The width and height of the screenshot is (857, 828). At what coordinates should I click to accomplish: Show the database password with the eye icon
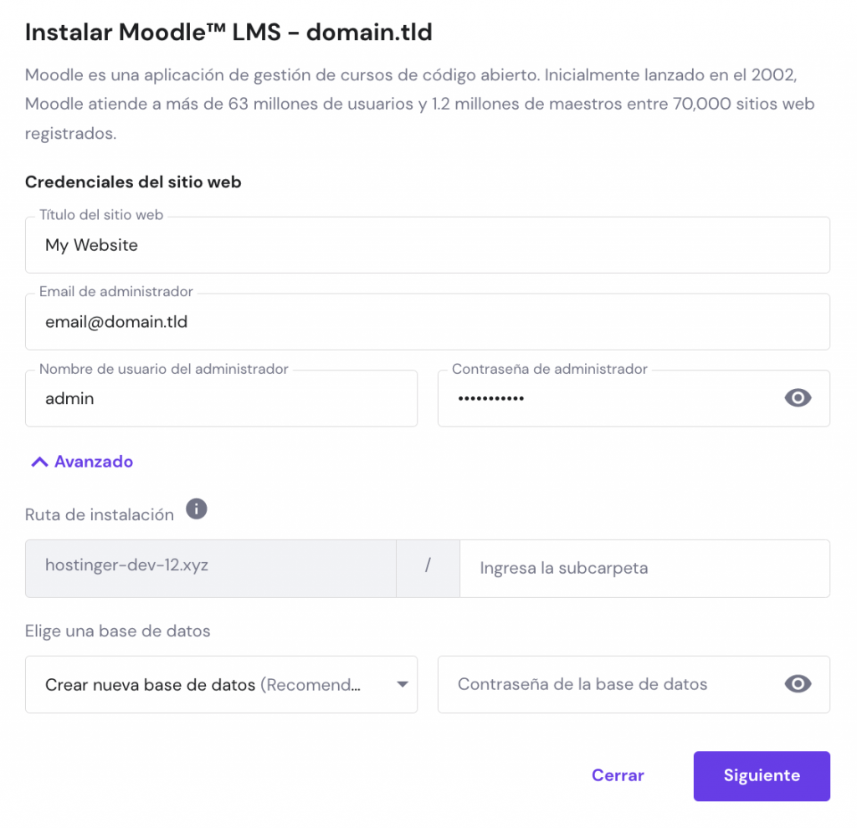click(x=798, y=684)
